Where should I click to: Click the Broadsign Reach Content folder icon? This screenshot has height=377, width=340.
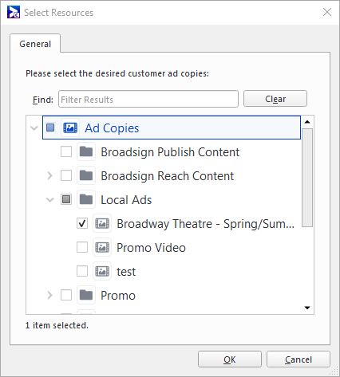pos(86,175)
